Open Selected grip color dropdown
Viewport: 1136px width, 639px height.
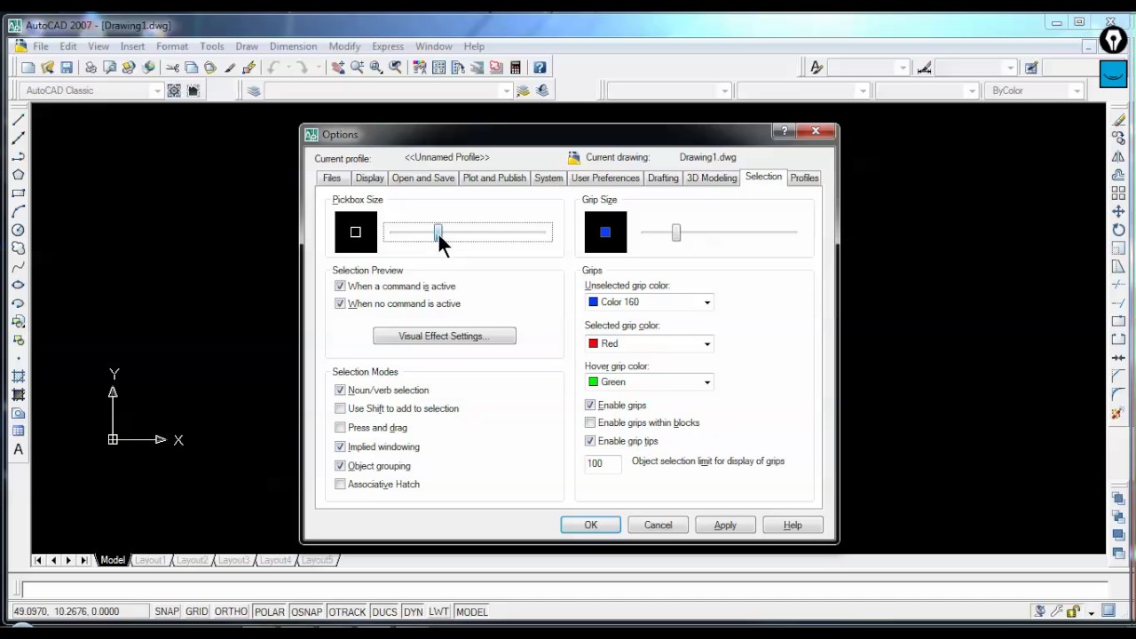click(x=650, y=343)
